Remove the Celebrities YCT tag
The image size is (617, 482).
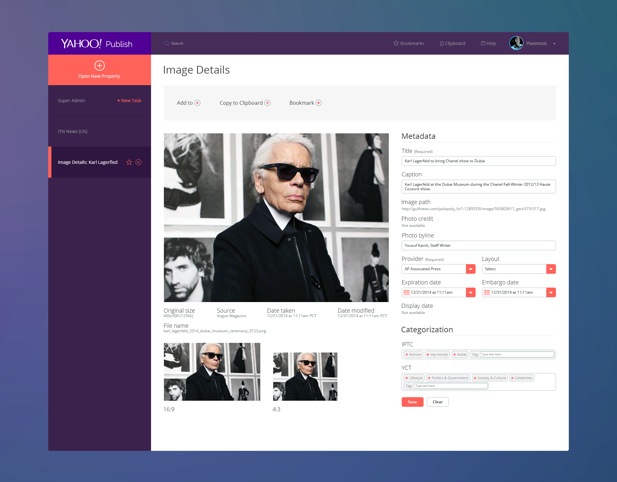(513, 378)
